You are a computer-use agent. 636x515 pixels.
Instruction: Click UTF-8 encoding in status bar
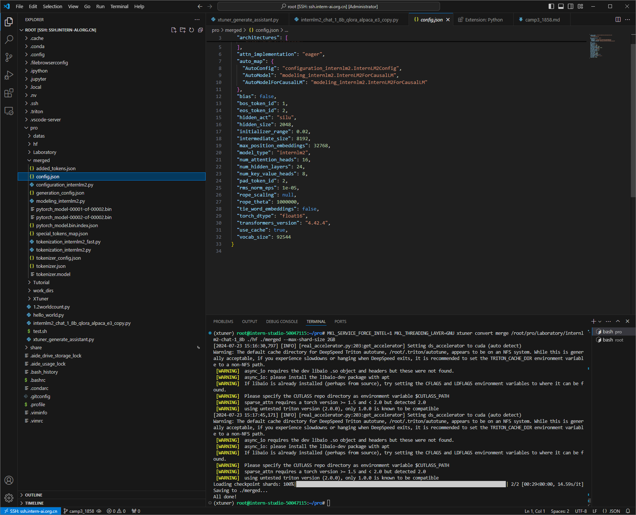(x=581, y=511)
